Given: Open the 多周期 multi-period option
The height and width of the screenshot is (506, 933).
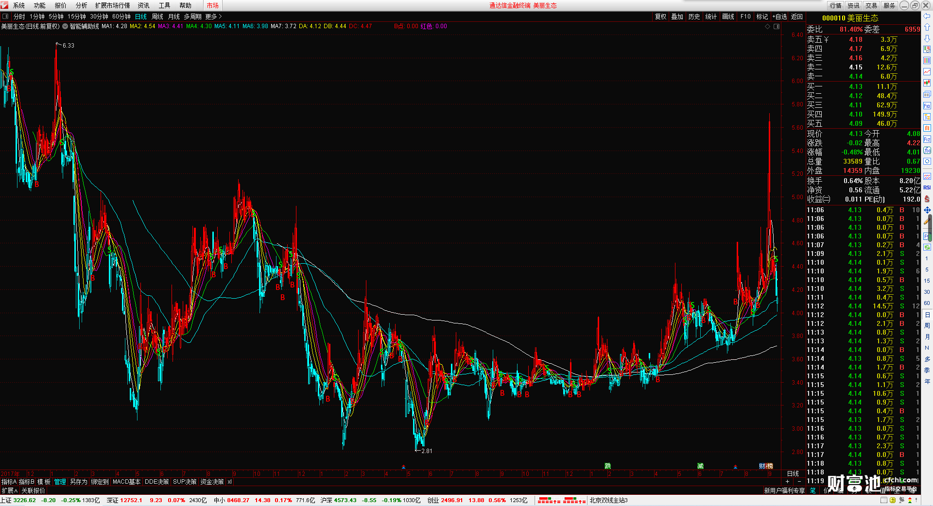Looking at the screenshot, I should click(192, 17).
